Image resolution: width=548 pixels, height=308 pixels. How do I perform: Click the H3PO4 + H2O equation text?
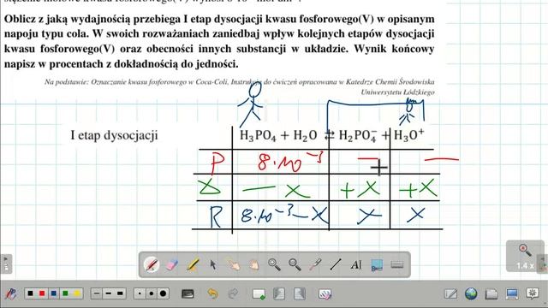tap(278, 135)
